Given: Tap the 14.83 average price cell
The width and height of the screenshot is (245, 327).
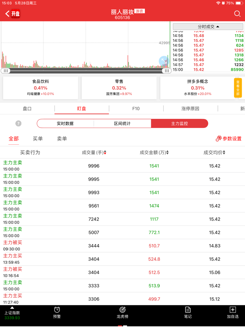Looking at the screenshot, I should pos(215,246).
